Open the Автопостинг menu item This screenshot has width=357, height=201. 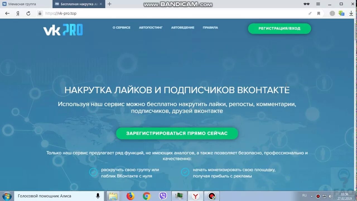(x=151, y=28)
